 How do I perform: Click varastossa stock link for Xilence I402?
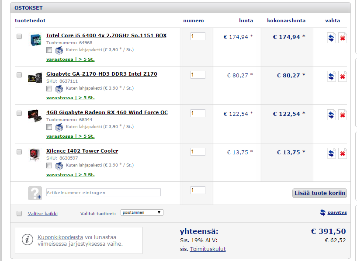pos(70,175)
